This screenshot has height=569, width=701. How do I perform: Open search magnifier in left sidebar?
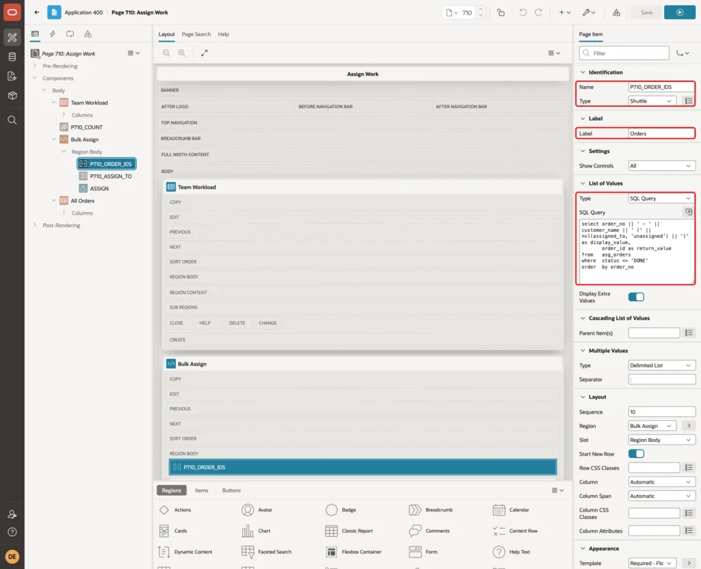tap(12, 120)
